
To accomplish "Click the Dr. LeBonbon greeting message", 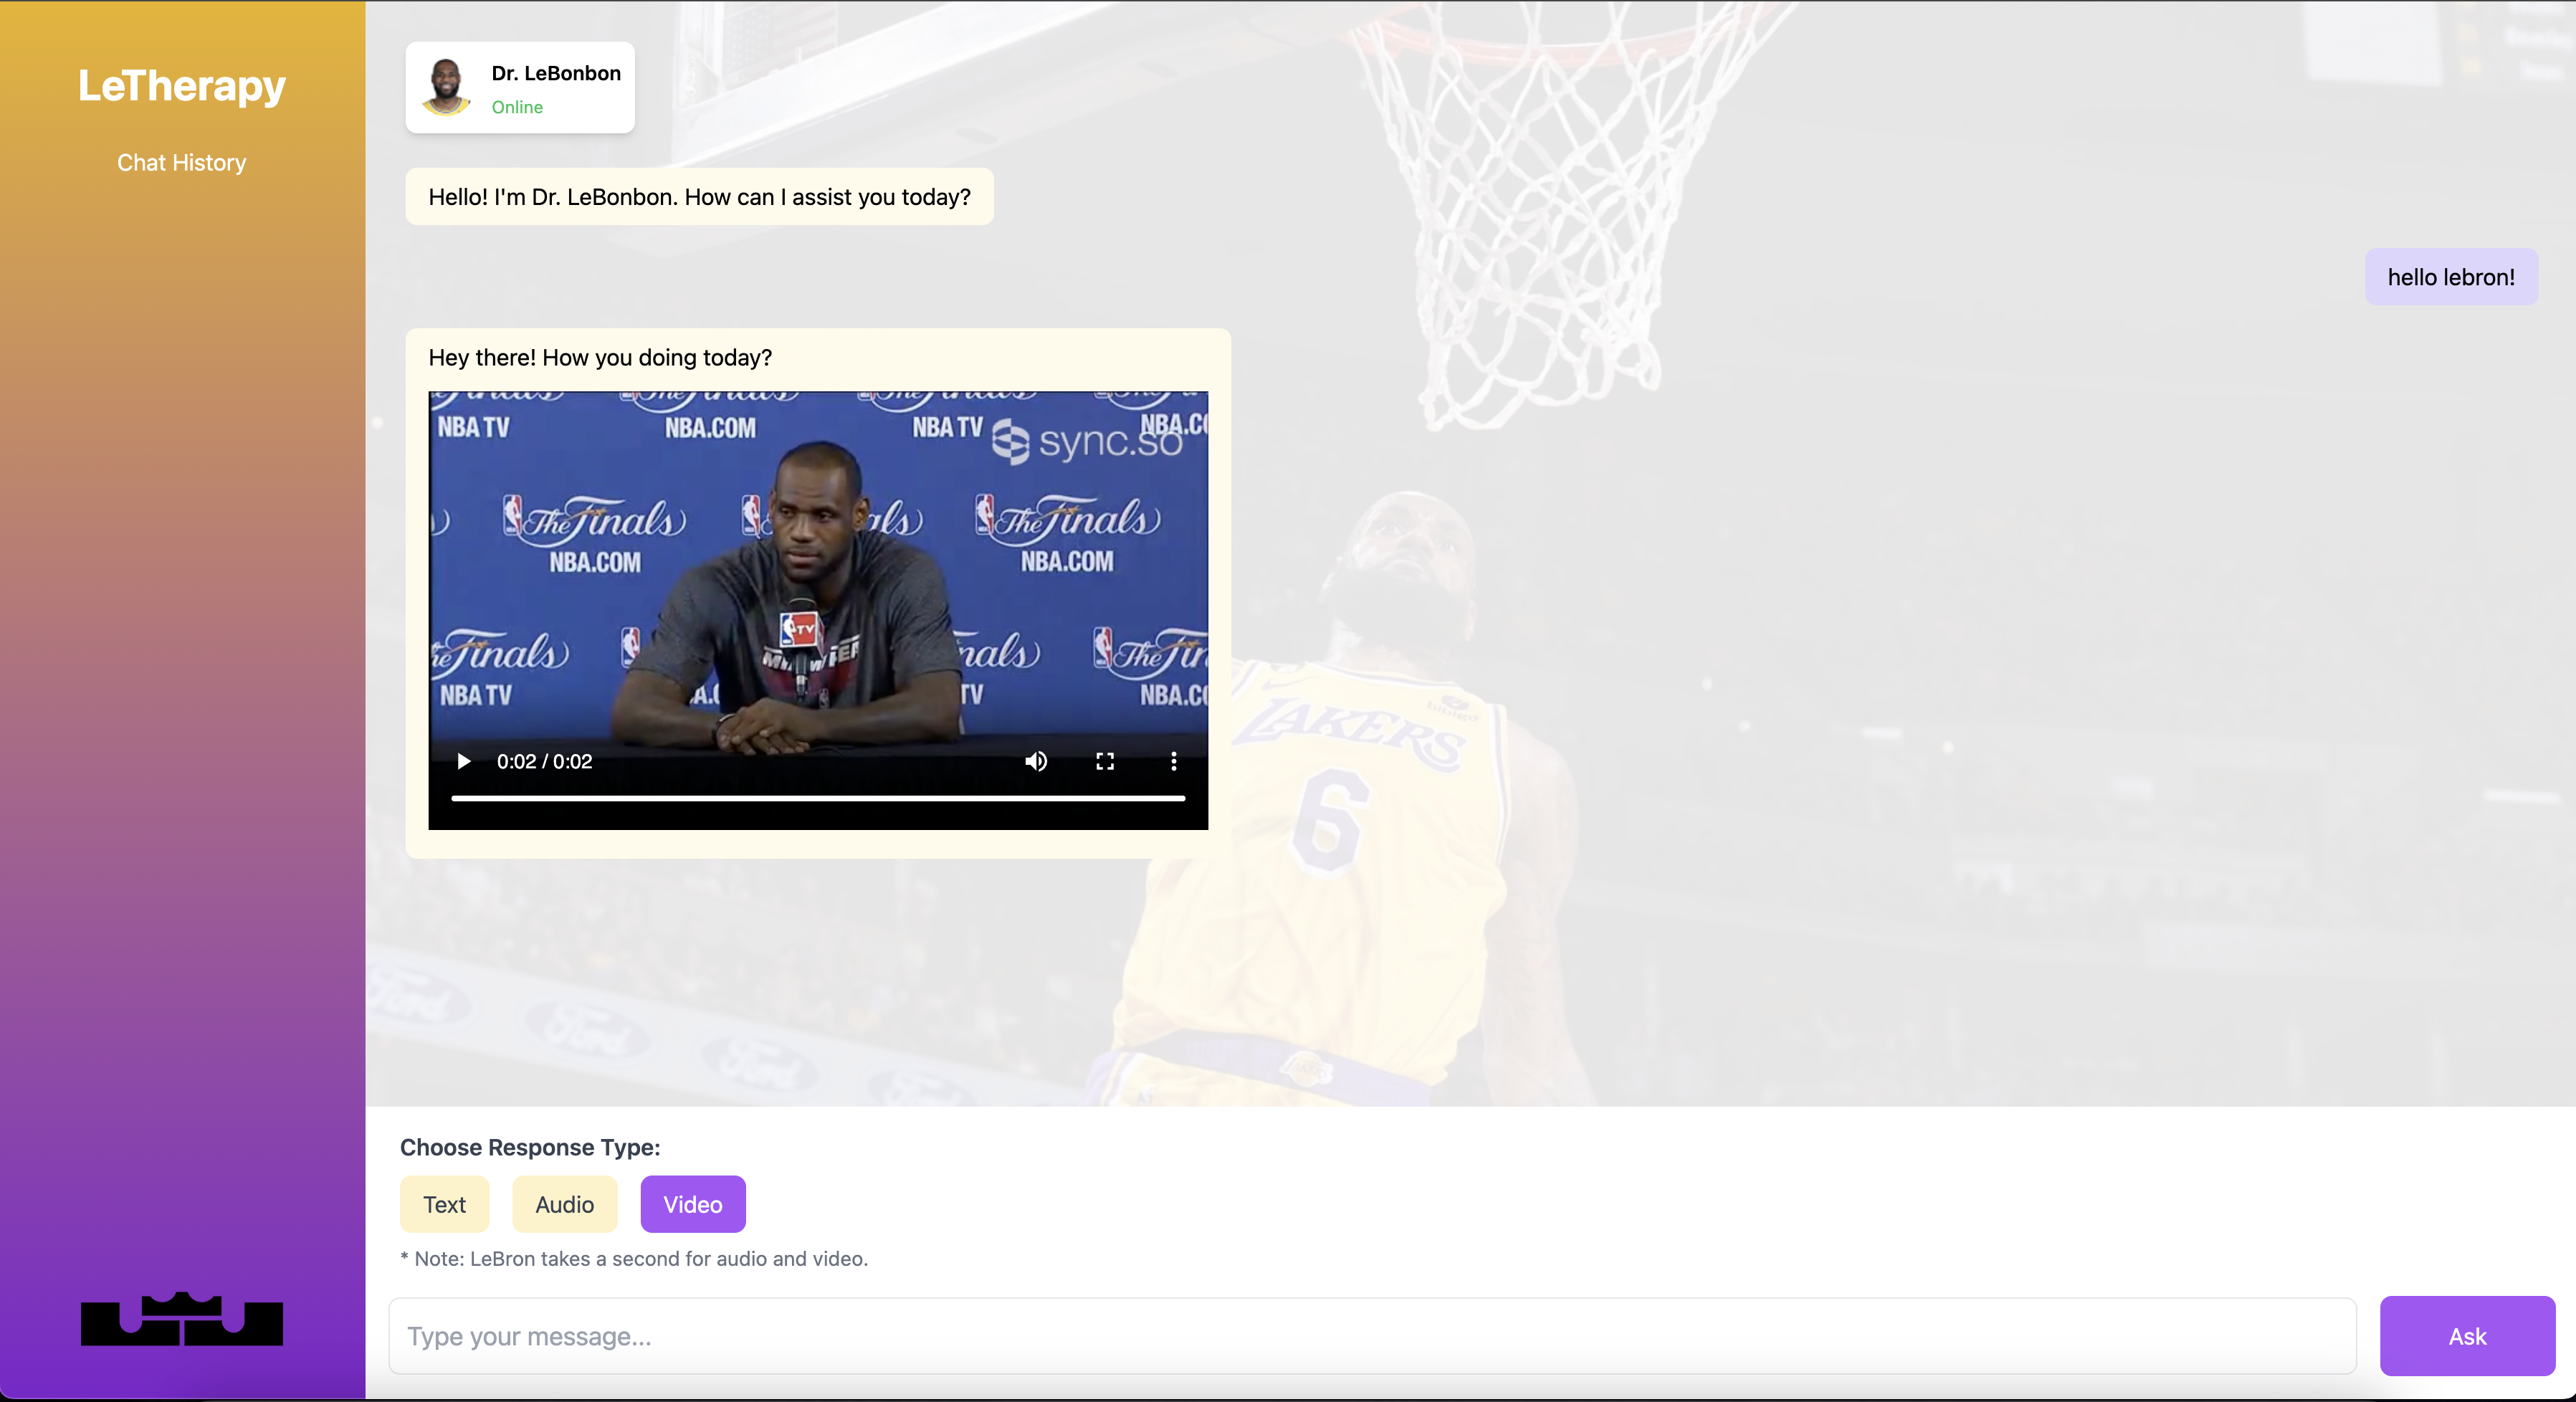I will 699,197.
